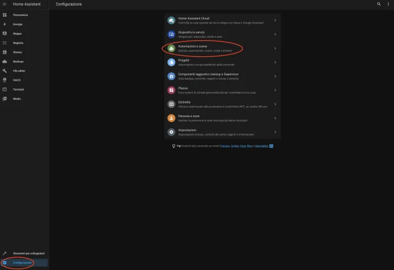Open the Media player icon

point(4,99)
